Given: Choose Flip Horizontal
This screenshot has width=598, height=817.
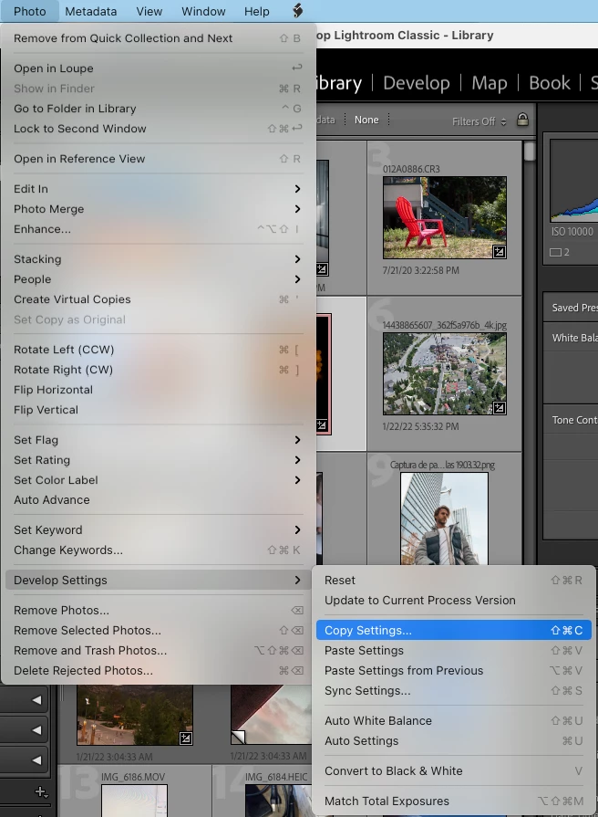Looking at the screenshot, I should pyautogui.click(x=157, y=390).
